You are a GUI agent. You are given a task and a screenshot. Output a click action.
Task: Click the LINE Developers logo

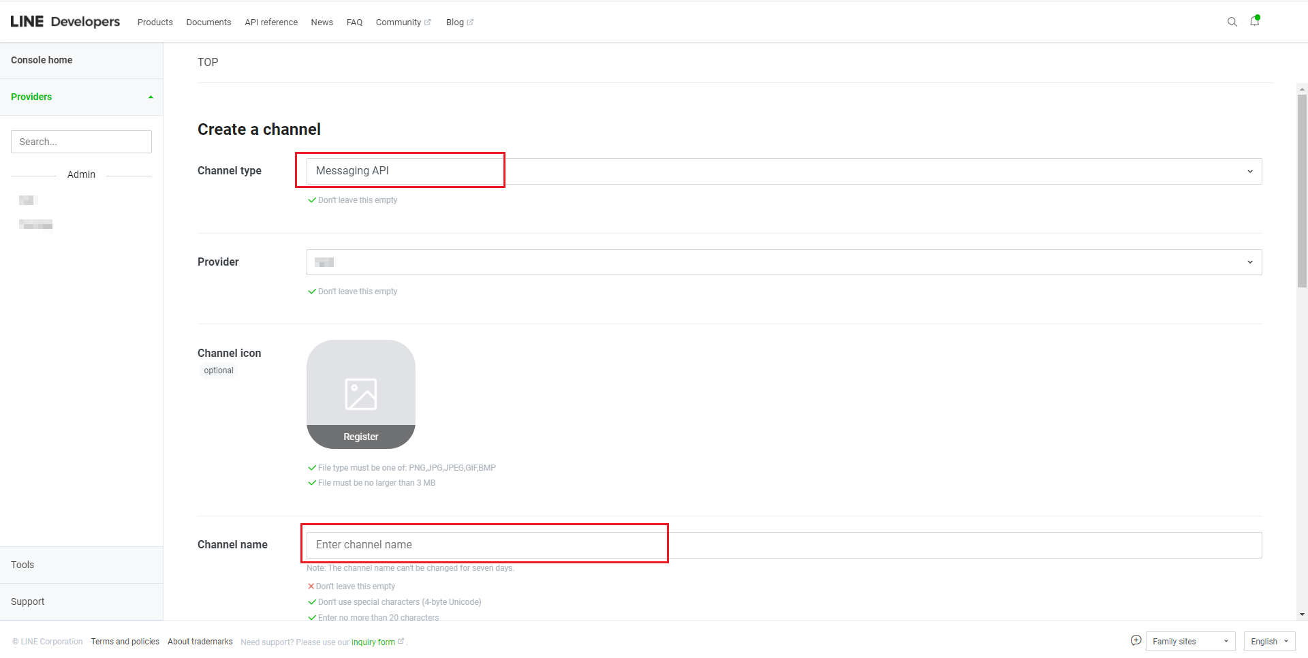pyautogui.click(x=65, y=21)
